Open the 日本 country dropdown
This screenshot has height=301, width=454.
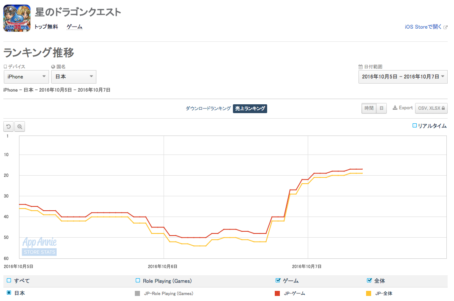[x=74, y=77]
